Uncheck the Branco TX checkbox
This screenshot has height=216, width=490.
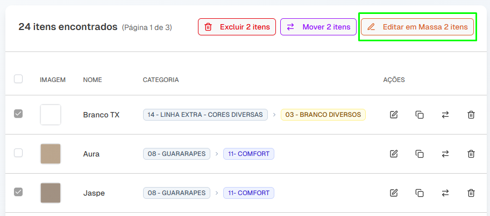pos(18,114)
